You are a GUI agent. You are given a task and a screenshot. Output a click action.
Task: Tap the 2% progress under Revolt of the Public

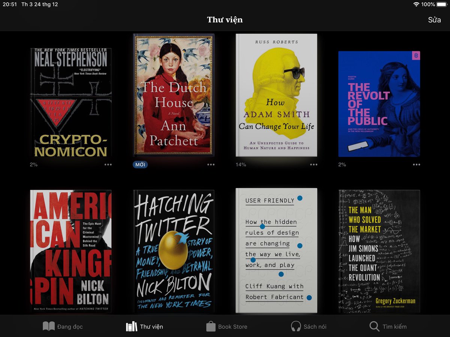[342, 164]
